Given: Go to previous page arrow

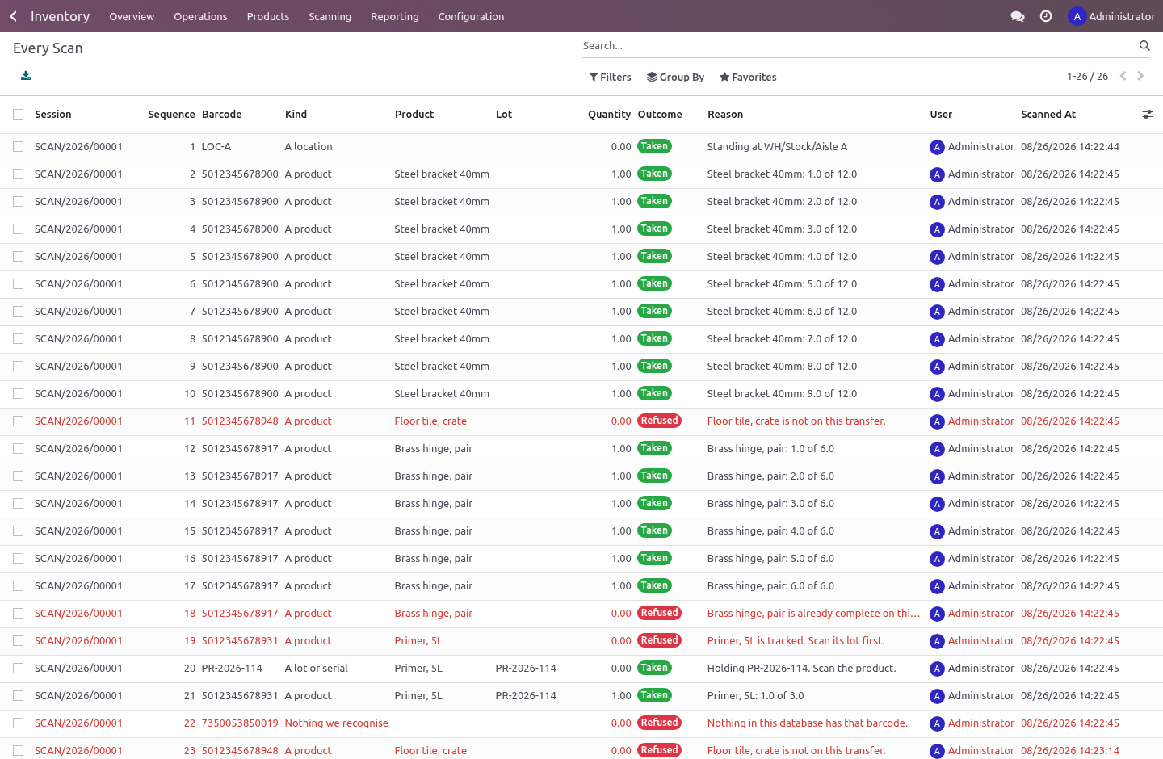Looking at the screenshot, I should [1123, 76].
